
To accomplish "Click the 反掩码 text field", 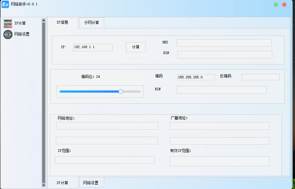I will 261,77.
